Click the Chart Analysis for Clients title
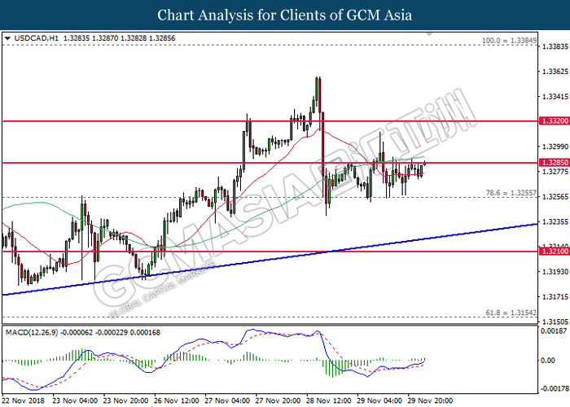Viewport: 570px width, 407px height. 285,15
